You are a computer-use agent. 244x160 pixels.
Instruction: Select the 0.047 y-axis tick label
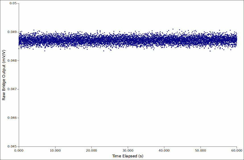(12, 89)
